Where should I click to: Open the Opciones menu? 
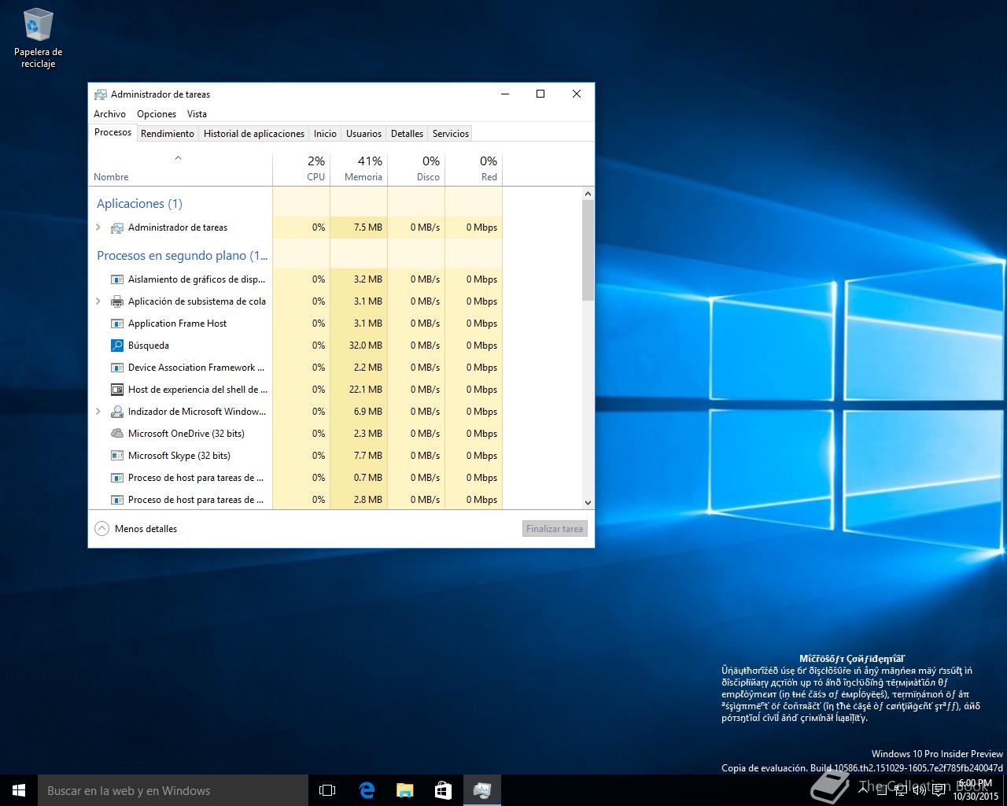157,114
